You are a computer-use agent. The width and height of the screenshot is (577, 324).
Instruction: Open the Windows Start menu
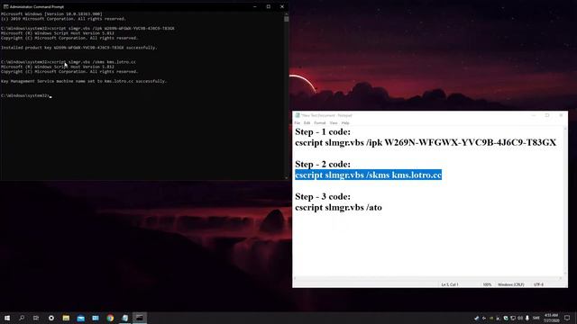coord(7,318)
